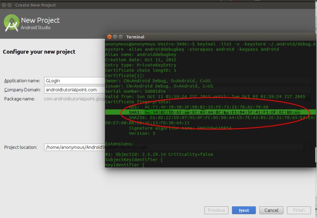Click the disabled Finish button

pos(299,210)
